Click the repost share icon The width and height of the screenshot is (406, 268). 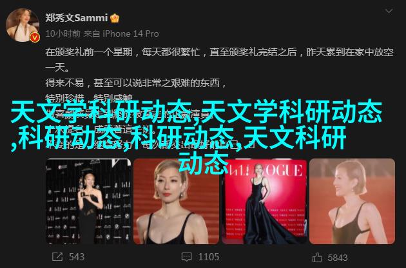[x=57, y=257]
